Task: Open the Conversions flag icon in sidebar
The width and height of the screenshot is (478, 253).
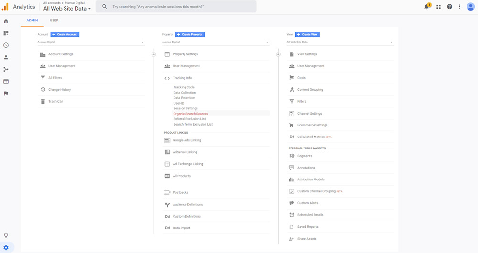Action: pos(6,94)
